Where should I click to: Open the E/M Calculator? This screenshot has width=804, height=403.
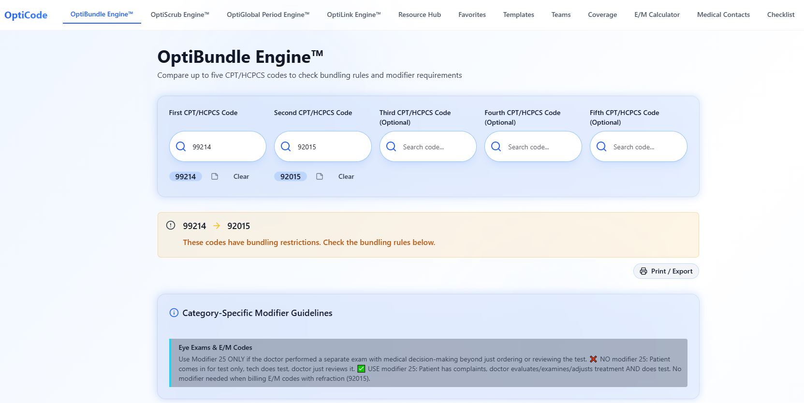click(x=657, y=14)
